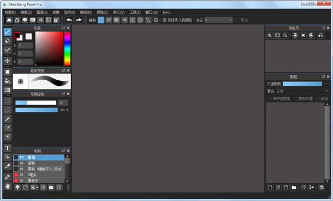Image resolution: width=333 pixels, height=201 pixels.
Task: Select the Bucket fill tool
Action: point(7,81)
